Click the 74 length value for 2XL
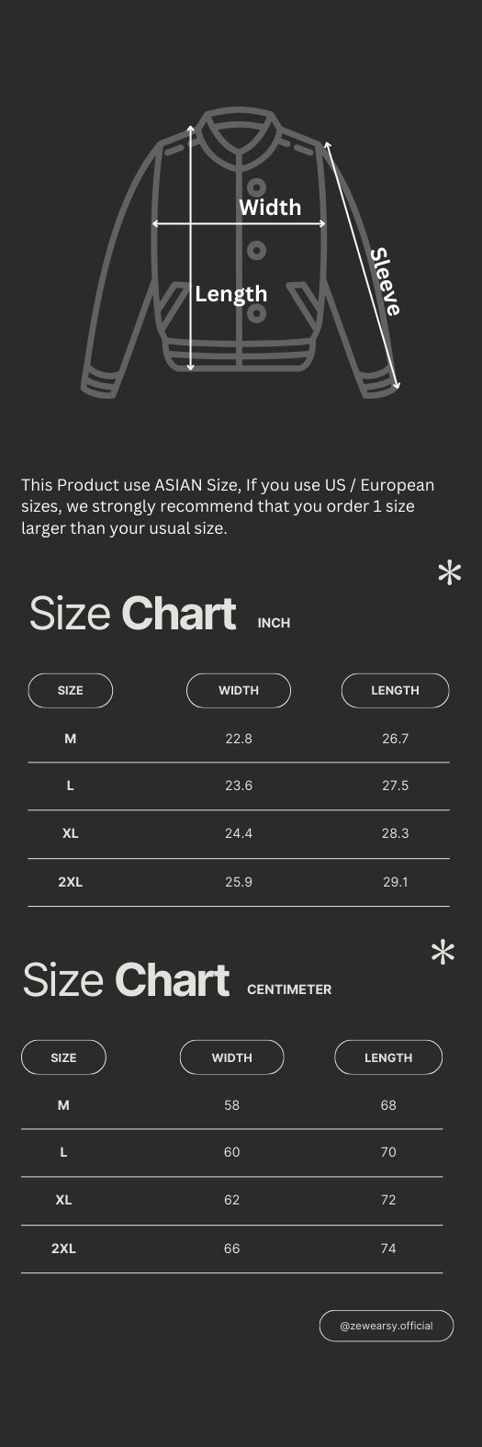The height and width of the screenshot is (1447, 482). (x=388, y=1249)
